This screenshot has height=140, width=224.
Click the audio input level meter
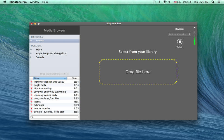point(195,38)
